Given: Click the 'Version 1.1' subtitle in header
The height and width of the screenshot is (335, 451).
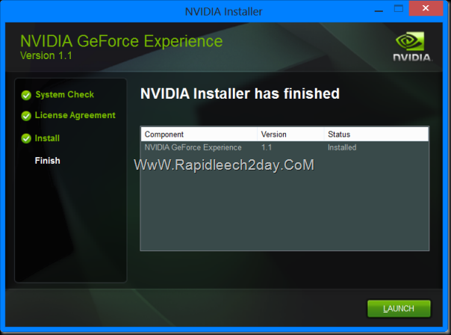Looking at the screenshot, I should (x=46, y=55).
